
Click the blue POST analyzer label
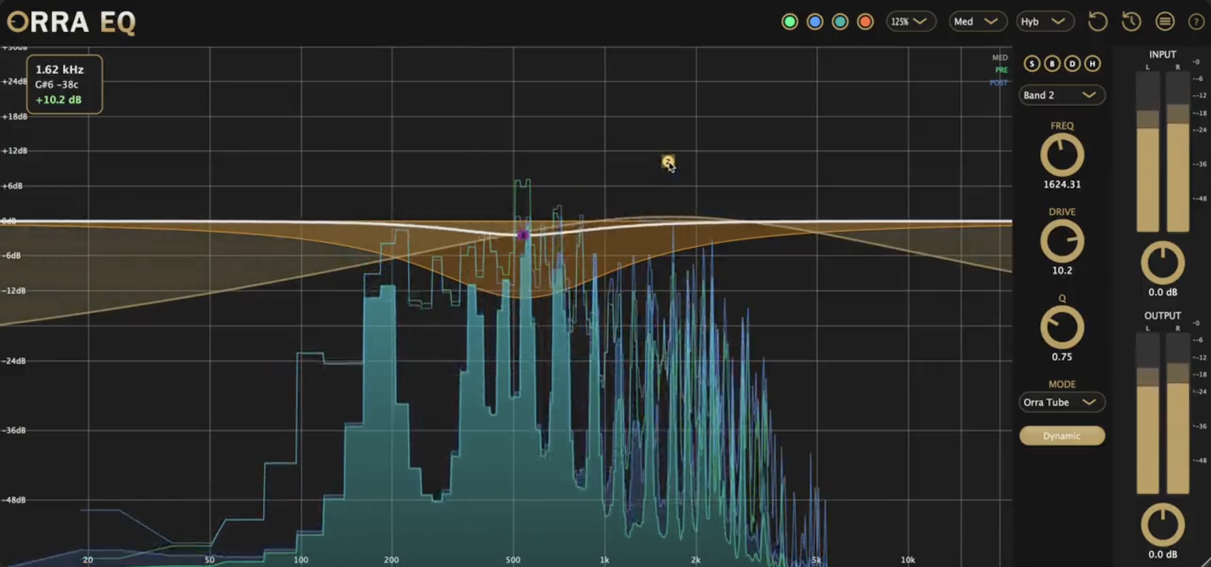[x=999, y=83]
